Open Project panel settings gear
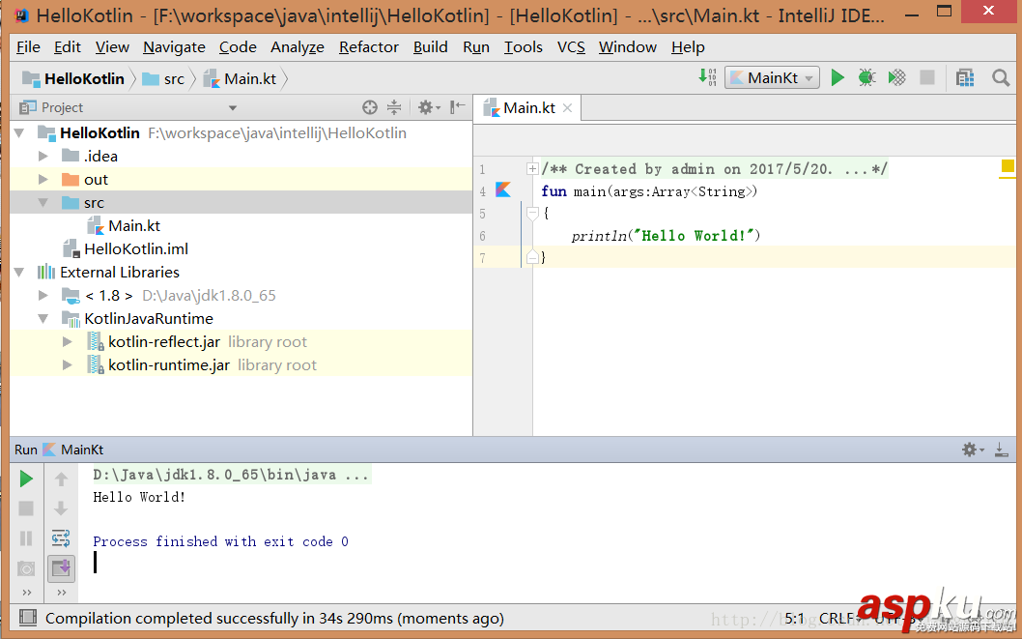 pos(428,107)
